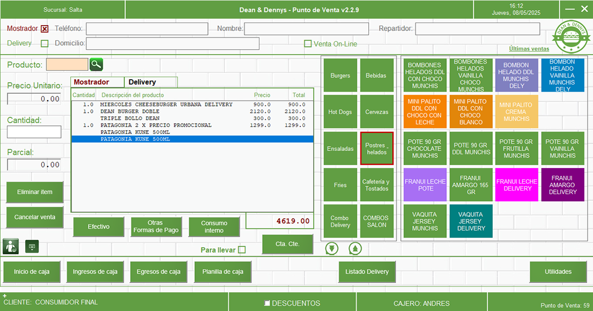Viewport: 593px width, 311px height.
Task: Open the Burgers category
Action: pos(340,75)
